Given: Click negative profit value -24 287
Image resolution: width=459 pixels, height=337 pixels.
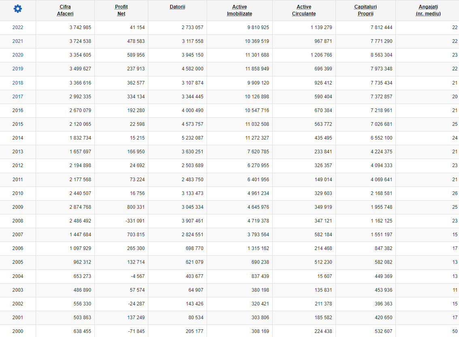Looking at the screenshot, I should pyautogui.click(x=137, y=304).
